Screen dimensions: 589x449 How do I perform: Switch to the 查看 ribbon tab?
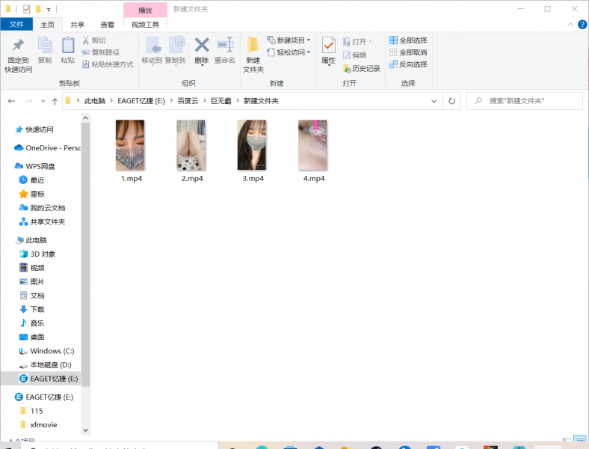point(108,25)
